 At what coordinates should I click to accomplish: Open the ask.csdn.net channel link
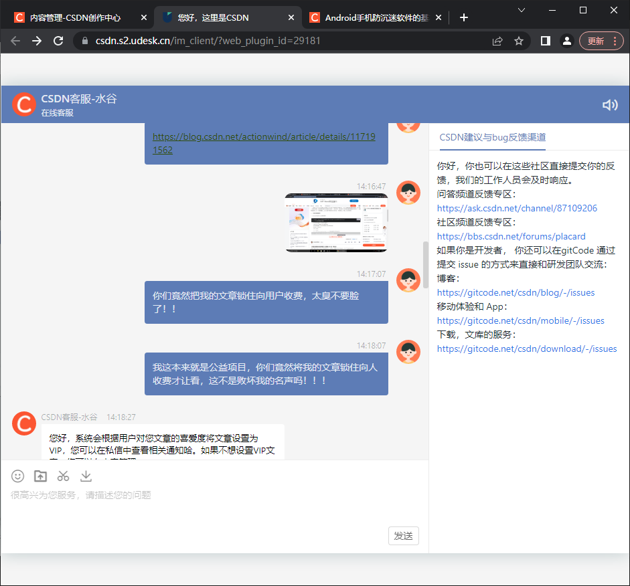(517, 208)
